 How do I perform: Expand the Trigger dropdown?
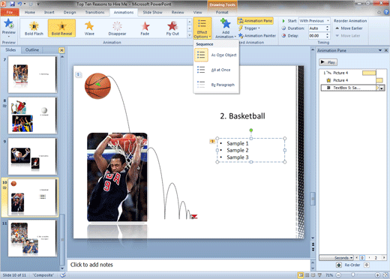249,28
